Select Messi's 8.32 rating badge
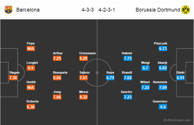Viewport: 194px width, 125px height. (83, 97)
